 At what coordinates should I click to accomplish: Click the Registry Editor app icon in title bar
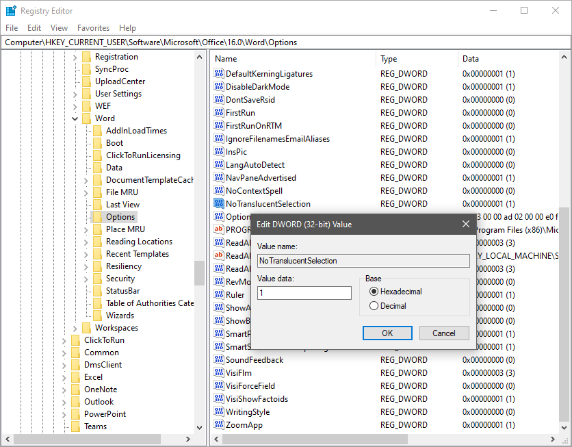click(11, 10)
